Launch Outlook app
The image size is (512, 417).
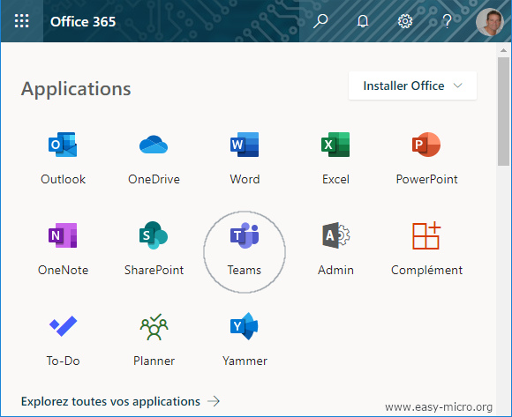(x=63, y=159)
